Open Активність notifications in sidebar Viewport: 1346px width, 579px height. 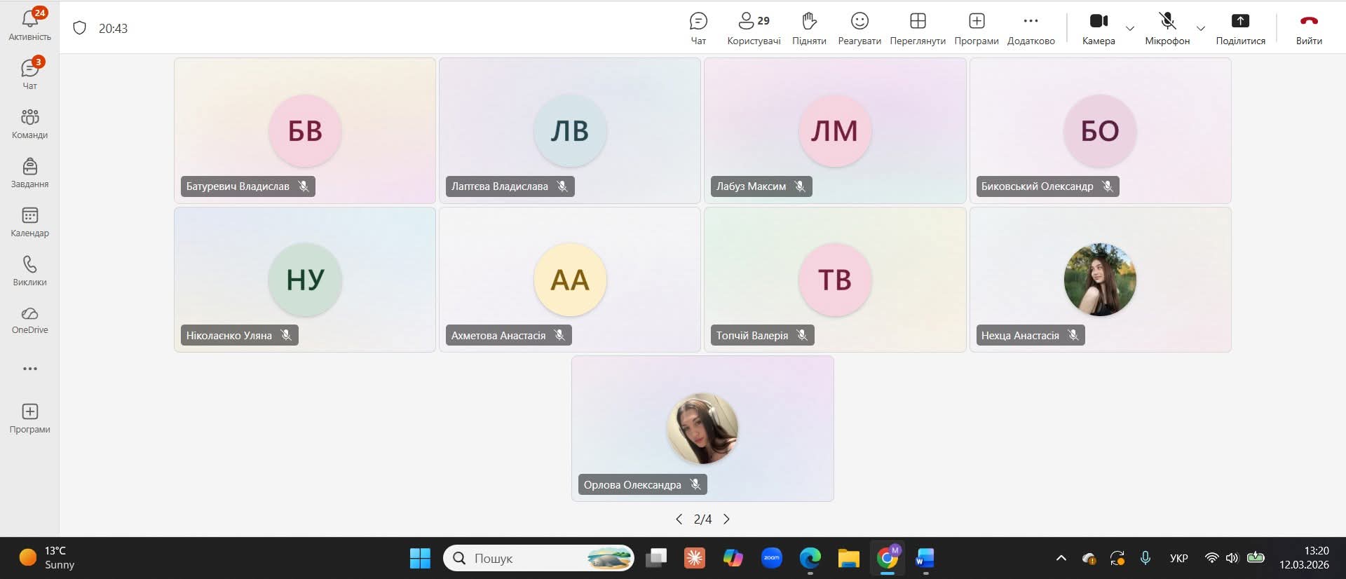29,24
